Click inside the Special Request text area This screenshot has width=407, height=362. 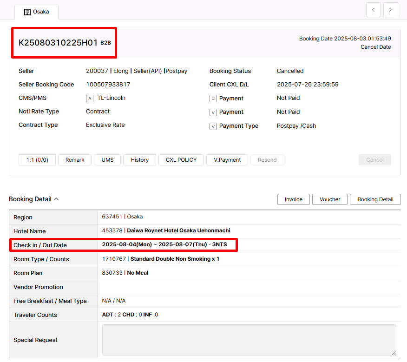[249, 340]
